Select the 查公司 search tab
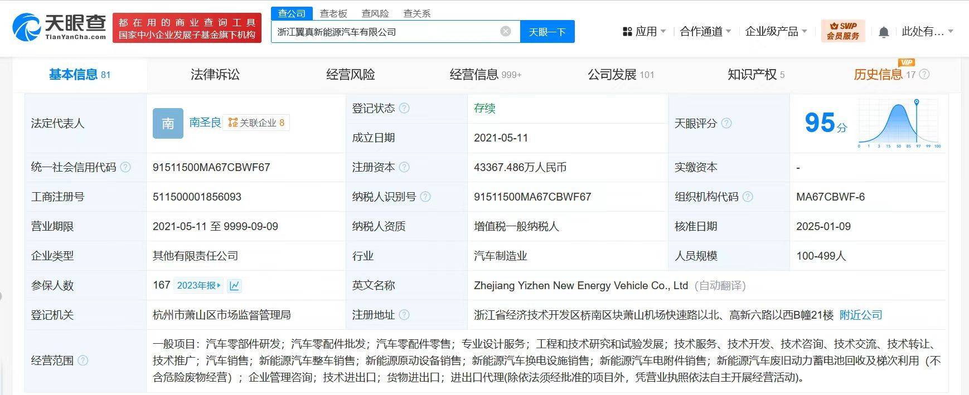This screenshot has width=969, height=395. tap(292, 13)
